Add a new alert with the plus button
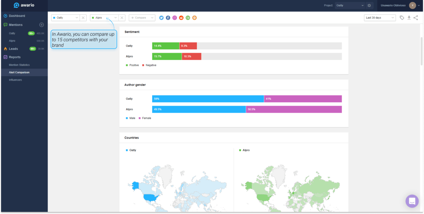Image resolution: width=424 pixels, height=214 pixels. [x=42, y=25]
